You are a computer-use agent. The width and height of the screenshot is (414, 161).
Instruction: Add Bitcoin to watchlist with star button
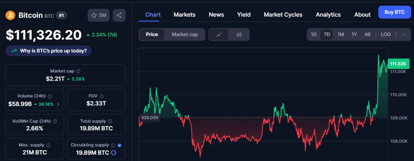(x=99, y=15)
